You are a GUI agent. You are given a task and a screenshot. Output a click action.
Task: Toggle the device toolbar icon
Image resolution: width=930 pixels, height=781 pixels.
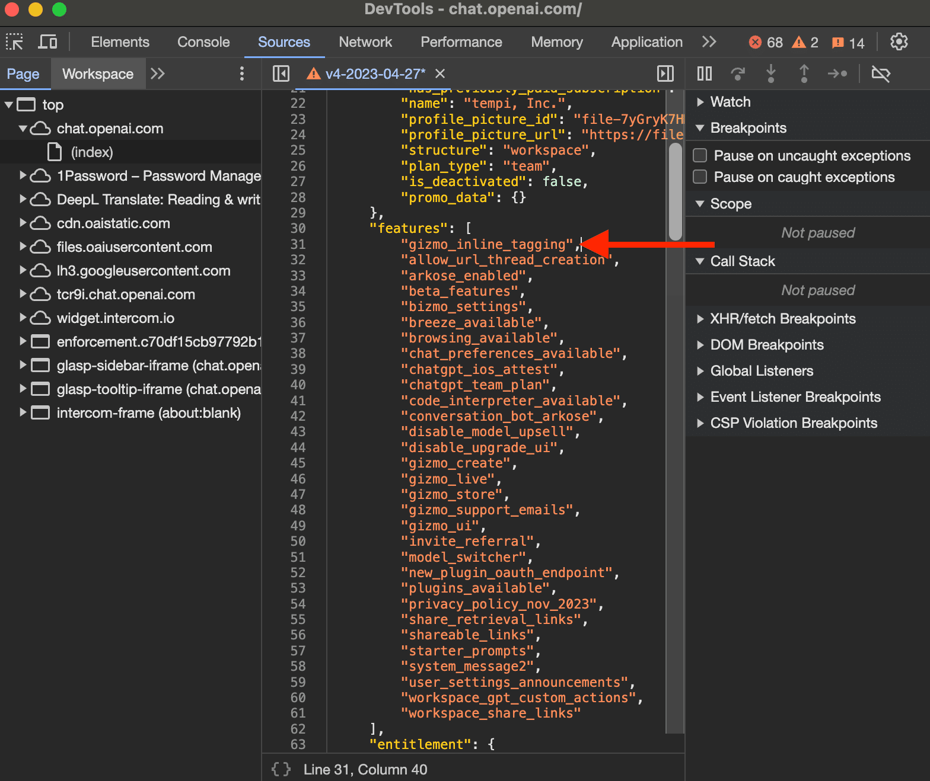click(47, 42)
